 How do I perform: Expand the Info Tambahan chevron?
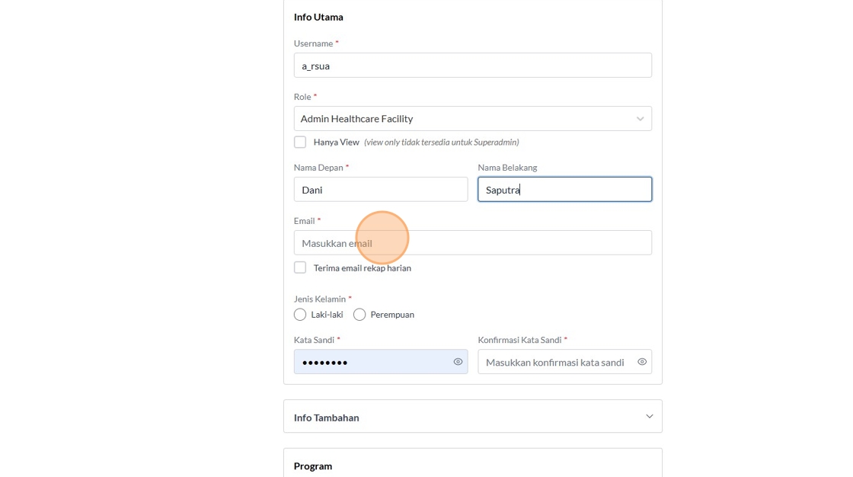pos(649,416)
